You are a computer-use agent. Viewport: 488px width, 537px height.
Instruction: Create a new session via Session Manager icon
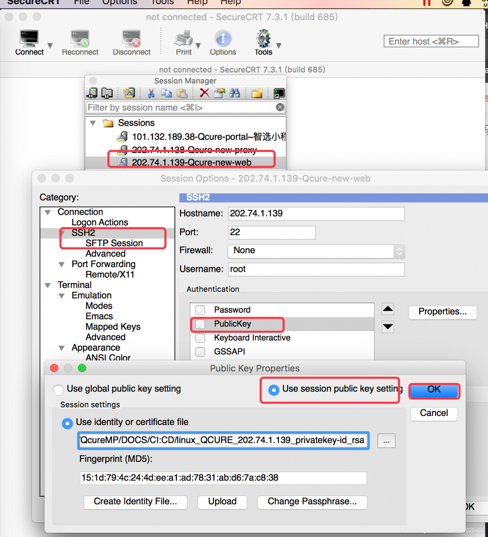[129, 93]
